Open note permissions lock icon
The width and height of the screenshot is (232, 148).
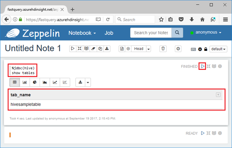206,49
